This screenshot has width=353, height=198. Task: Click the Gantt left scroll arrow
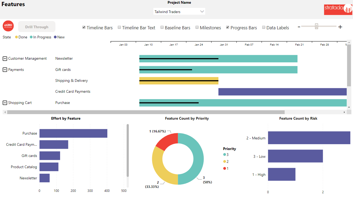pos(5,112)
